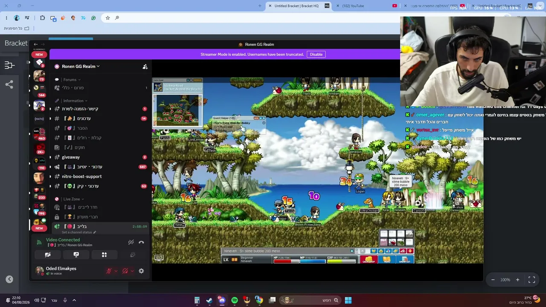Open the server with the 463 badge
The height and width of the screenshot is (307, 546).
point(40,133)
